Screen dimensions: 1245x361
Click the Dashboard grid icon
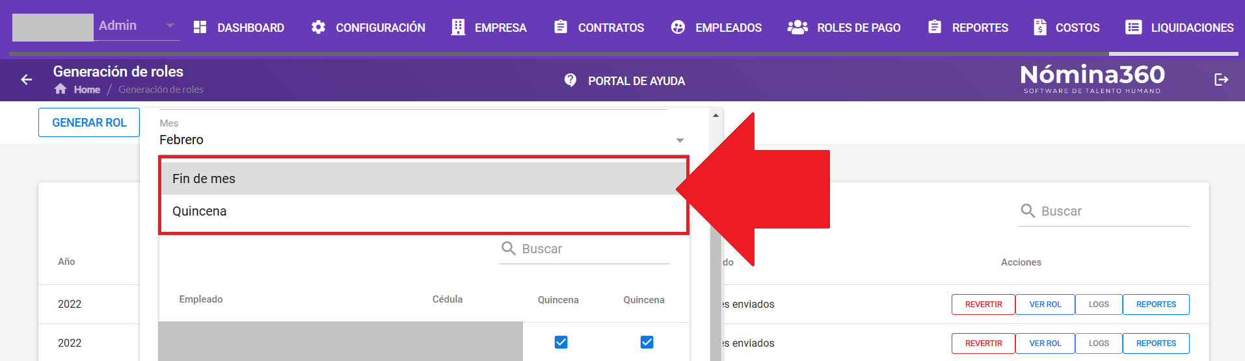(200, 27)
